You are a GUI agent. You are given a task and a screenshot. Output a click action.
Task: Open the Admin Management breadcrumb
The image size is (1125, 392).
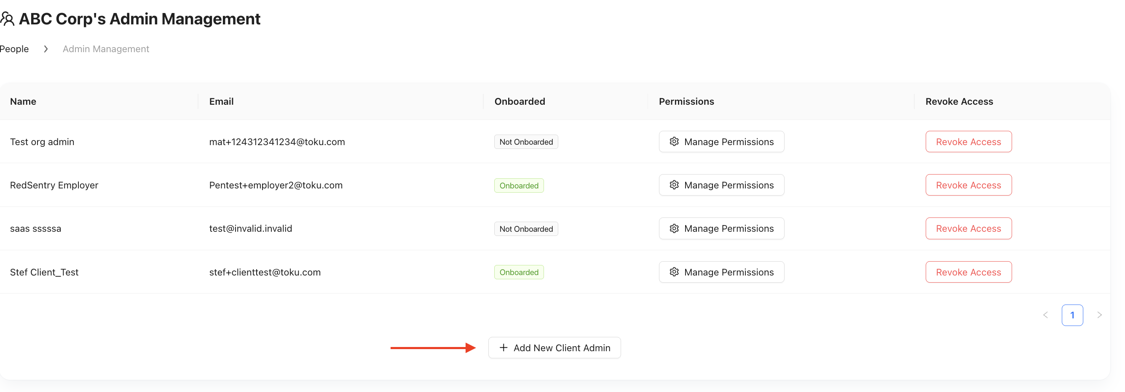tap(106, 49)
